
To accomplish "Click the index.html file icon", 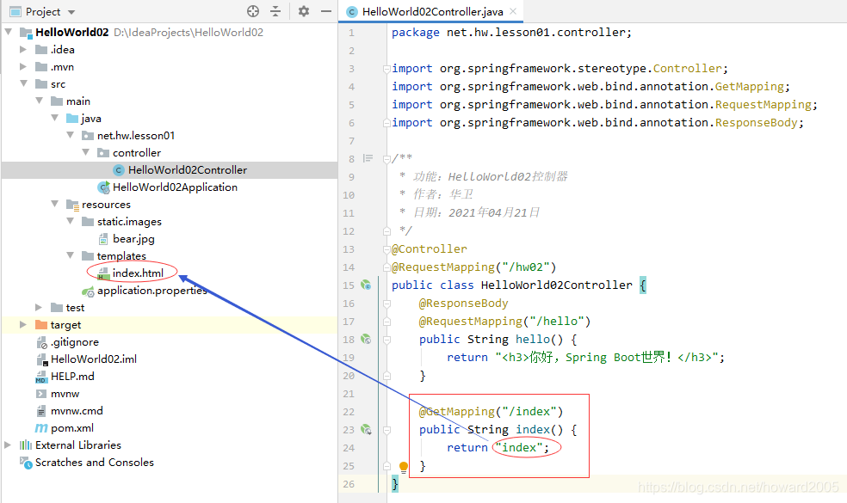I will [x=103, y=273].
